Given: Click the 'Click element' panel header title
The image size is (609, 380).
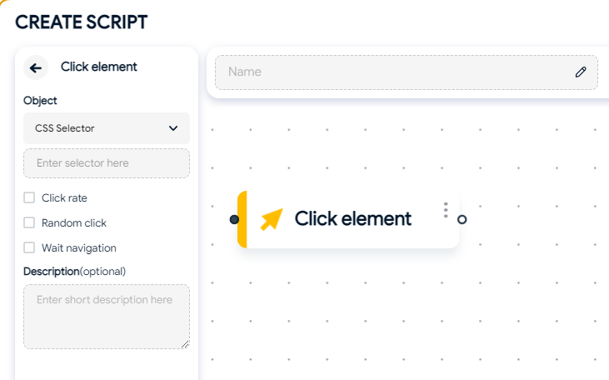Looking at the screenshot, I should [98, 67].
